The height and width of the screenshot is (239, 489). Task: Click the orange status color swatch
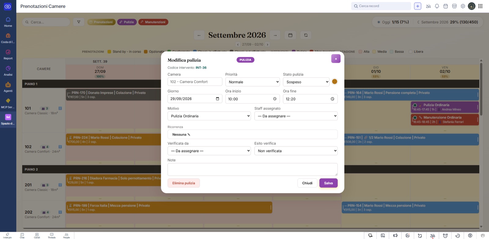[x=335, y=82]
